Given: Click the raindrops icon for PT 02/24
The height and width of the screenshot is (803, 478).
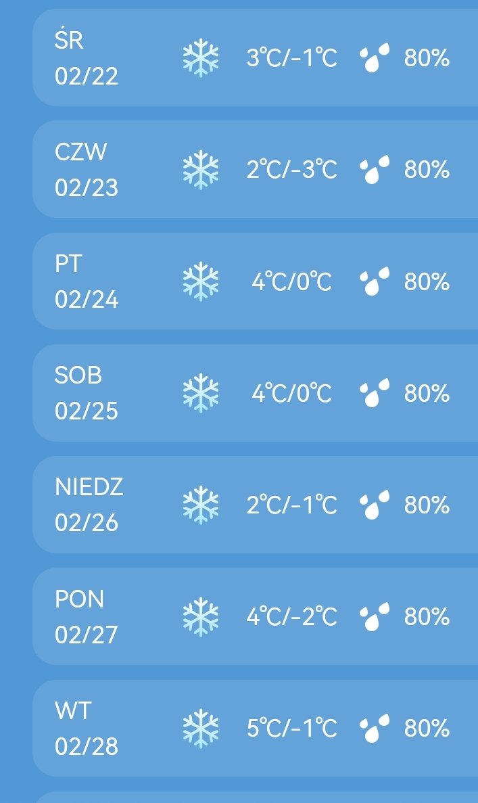Looking at the screenshot, I should pyautogui.click(x=375, y=281).
